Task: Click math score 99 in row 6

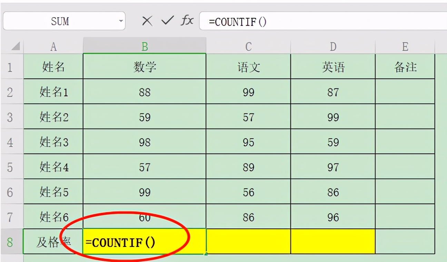Action: pyautogui.click(x=145, y=192)
